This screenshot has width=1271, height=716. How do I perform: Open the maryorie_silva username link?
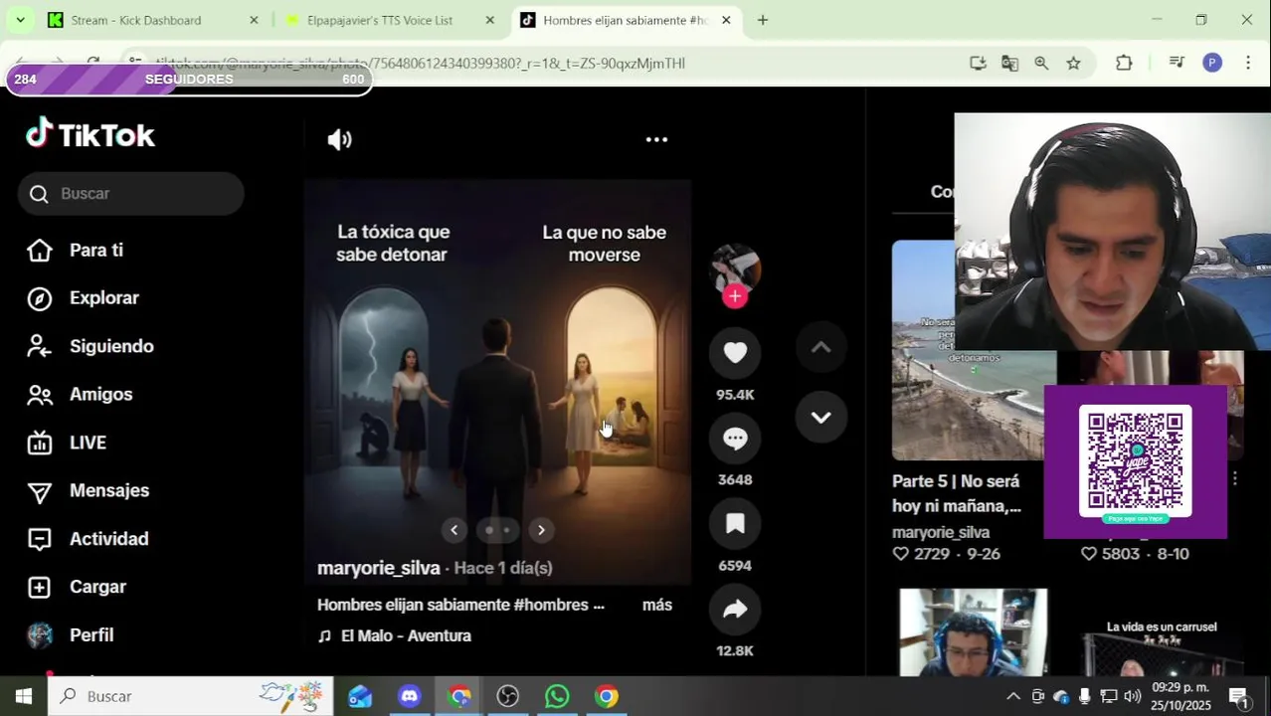[x=378, y=568]
